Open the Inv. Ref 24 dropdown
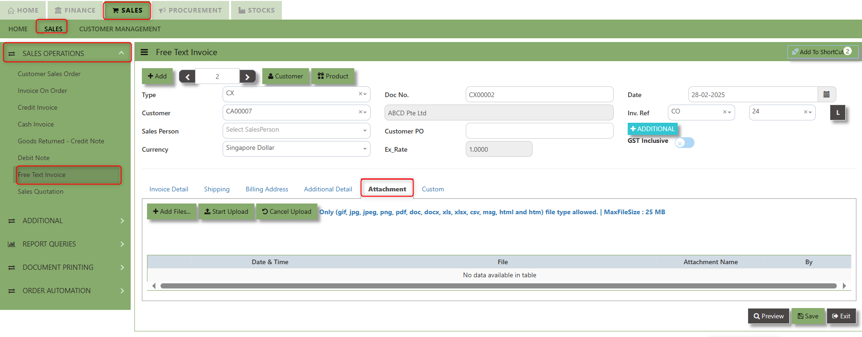The image size is (862, 337). [x=810, y=112]
